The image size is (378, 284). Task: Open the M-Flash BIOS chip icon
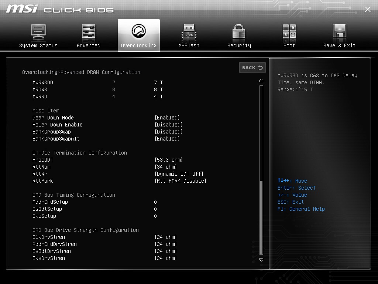[189, 32]
